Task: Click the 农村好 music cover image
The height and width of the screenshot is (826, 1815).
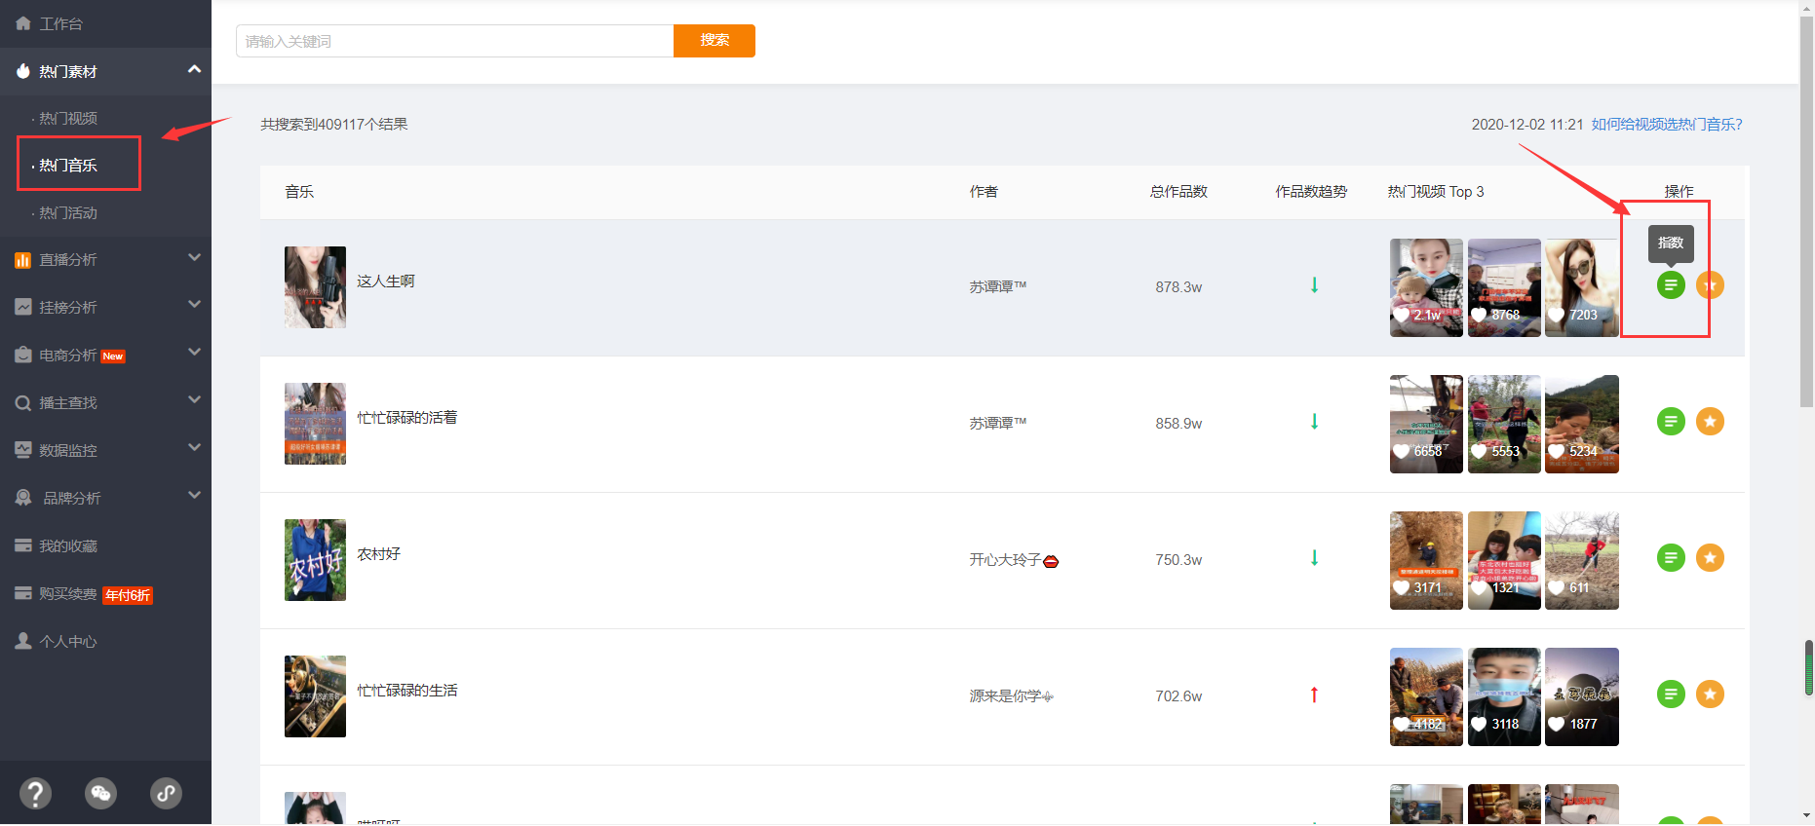Action: (x=315, y=560)
